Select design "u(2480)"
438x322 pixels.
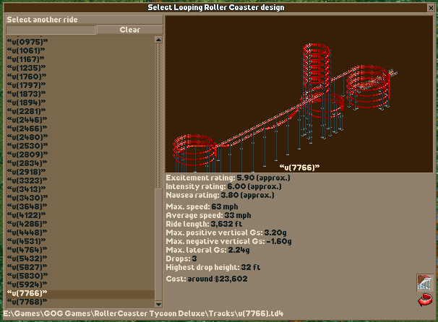80,137
